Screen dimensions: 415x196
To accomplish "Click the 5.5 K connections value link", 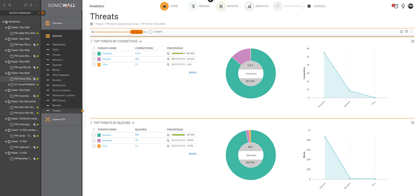I will coord(138,54).
